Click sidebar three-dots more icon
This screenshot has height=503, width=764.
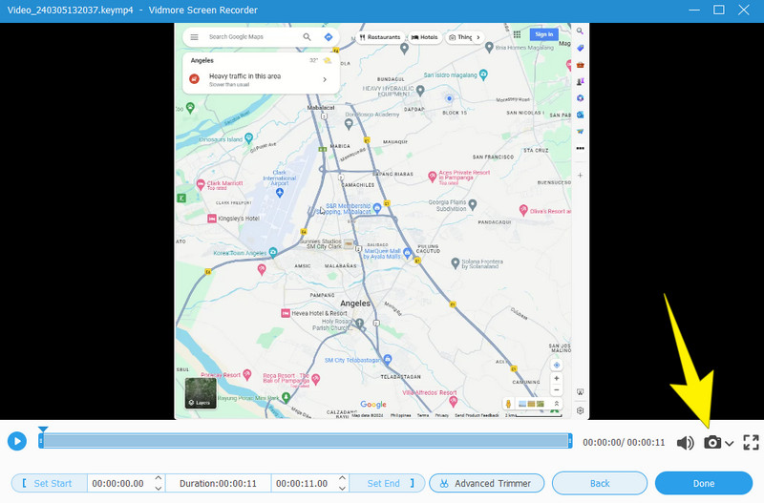580,149
